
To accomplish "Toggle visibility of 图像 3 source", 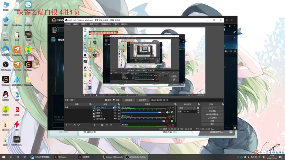I will [115, 113].
